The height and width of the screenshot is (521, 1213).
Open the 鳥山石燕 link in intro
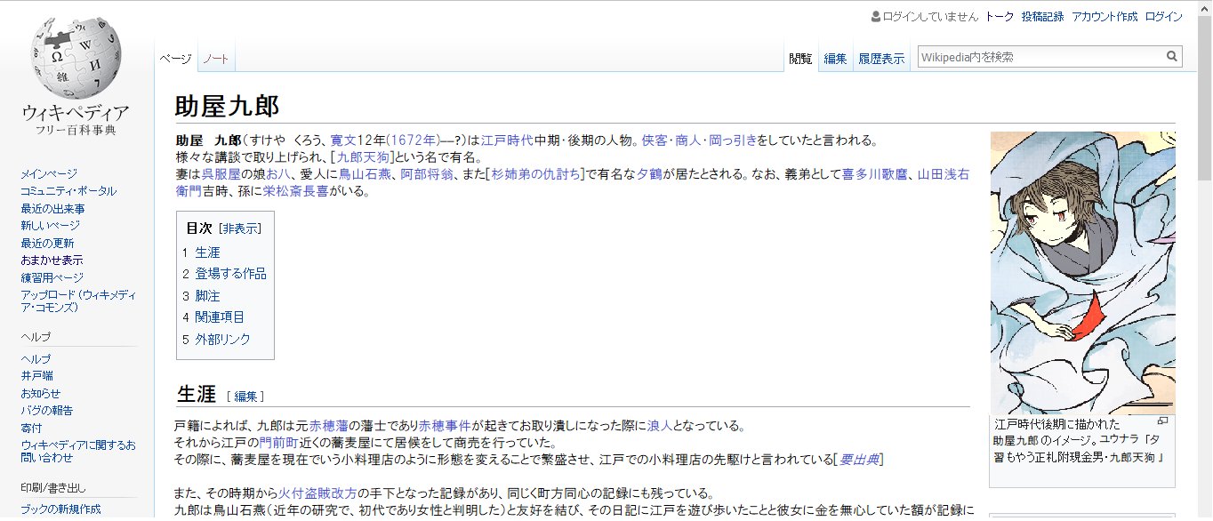tap(365, 174)
